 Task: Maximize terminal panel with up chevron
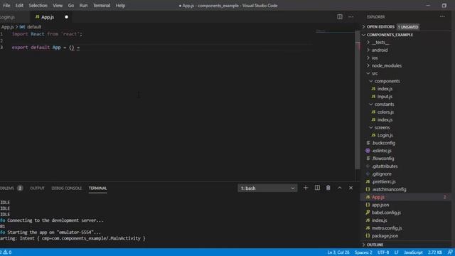click(340, 188)
